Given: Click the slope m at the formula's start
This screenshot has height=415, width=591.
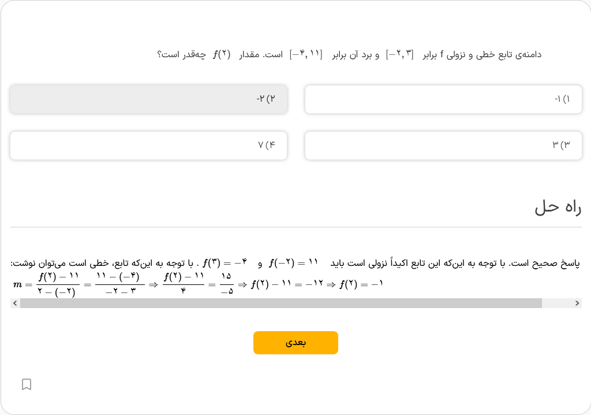Looking at the screenshot, I should click(x=18, y=284).
